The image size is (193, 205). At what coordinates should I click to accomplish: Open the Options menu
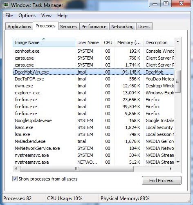tap(27, 16)
